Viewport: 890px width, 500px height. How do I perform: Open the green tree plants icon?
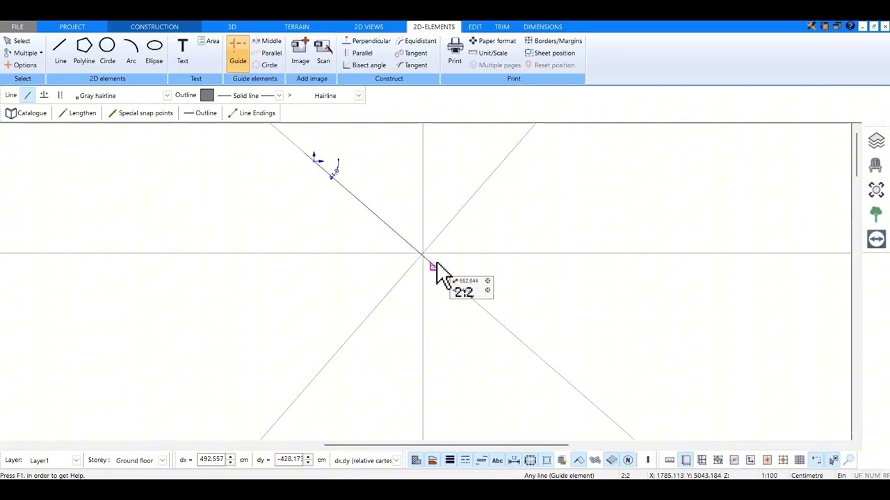click(x=876, y=215)
